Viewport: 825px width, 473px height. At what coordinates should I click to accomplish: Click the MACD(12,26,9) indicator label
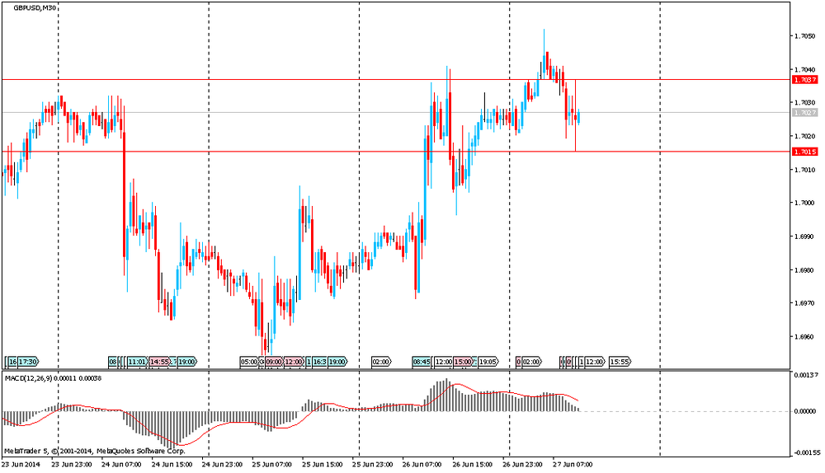(x=28, y=378)
